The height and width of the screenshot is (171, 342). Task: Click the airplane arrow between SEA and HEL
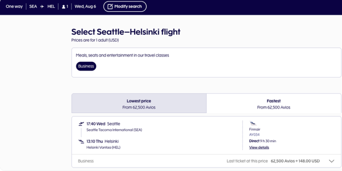tap(42, 7)
